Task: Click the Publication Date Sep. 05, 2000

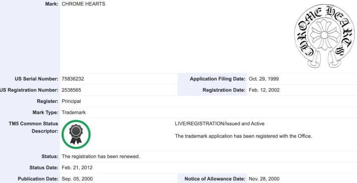Action: click(77, 179)
